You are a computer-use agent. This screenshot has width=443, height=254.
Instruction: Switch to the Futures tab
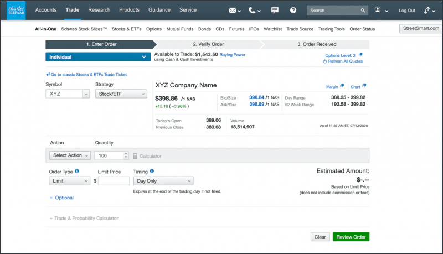tap(236, 29)
